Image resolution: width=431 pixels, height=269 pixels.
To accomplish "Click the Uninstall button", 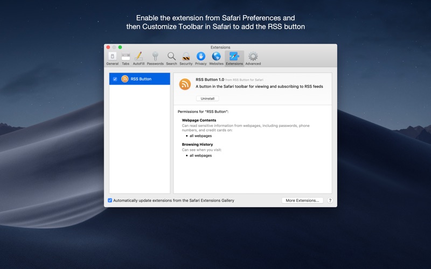I will 207,98.
